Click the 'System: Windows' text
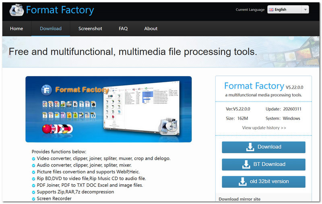The image size is (322, 204). point(283,119)
